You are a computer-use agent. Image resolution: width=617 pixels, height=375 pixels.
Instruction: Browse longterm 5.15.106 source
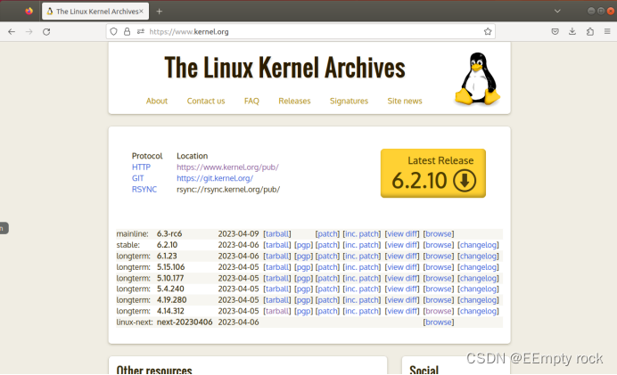439,267
